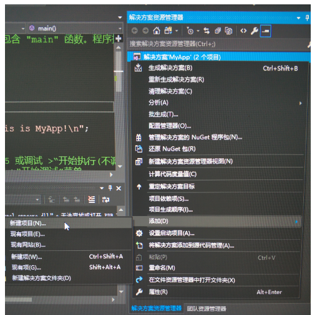Viewport: 312px width, 315px height.
Task: Choose 在文件资源管理器中打开文件夹(X)
Action: tap(217, 280)
